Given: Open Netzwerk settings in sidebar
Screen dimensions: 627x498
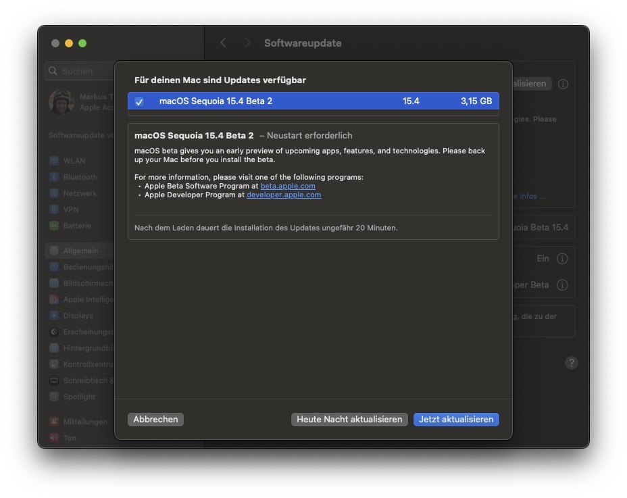Looking at the screenshot, I should (80, 193).
